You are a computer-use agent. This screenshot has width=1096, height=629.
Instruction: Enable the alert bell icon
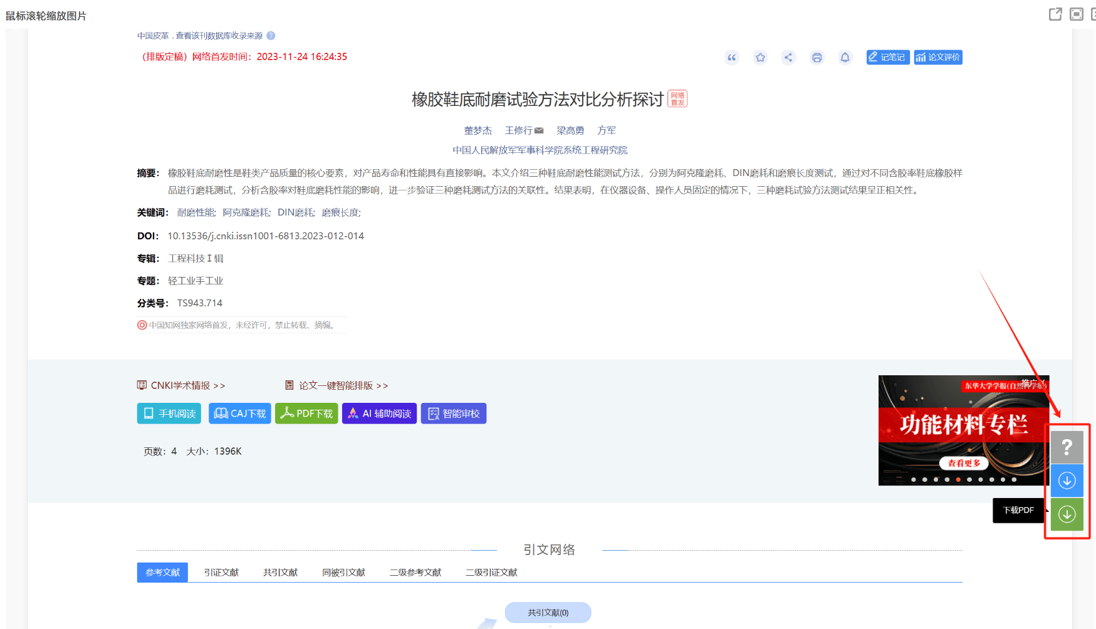845,57
